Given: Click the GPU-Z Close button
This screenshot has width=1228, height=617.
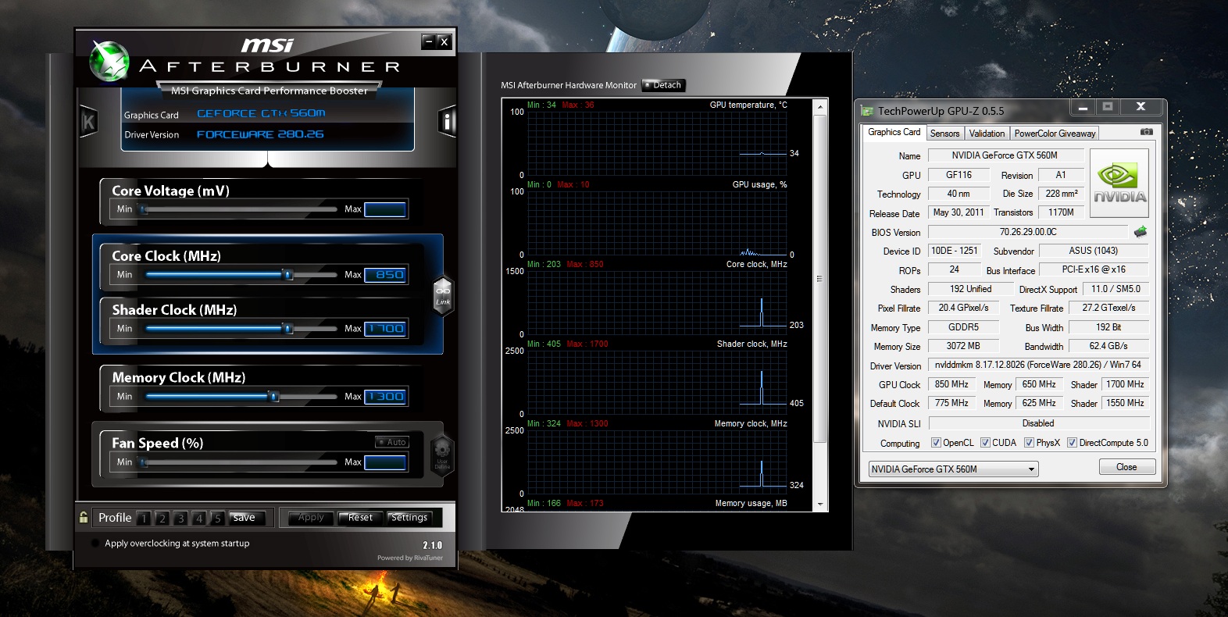Looking at the screenshot, I should click(1126, 467).
